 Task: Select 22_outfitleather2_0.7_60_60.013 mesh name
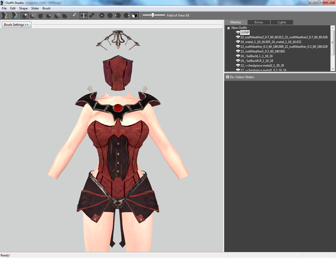pos(284,37)
